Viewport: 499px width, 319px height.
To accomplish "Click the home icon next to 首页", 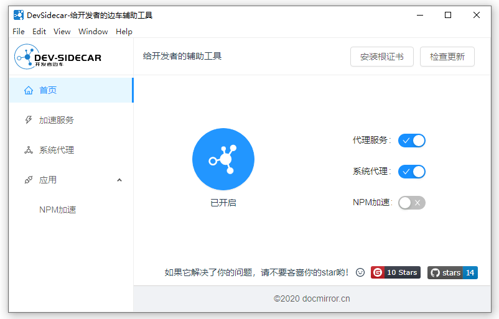I will 29,90.
